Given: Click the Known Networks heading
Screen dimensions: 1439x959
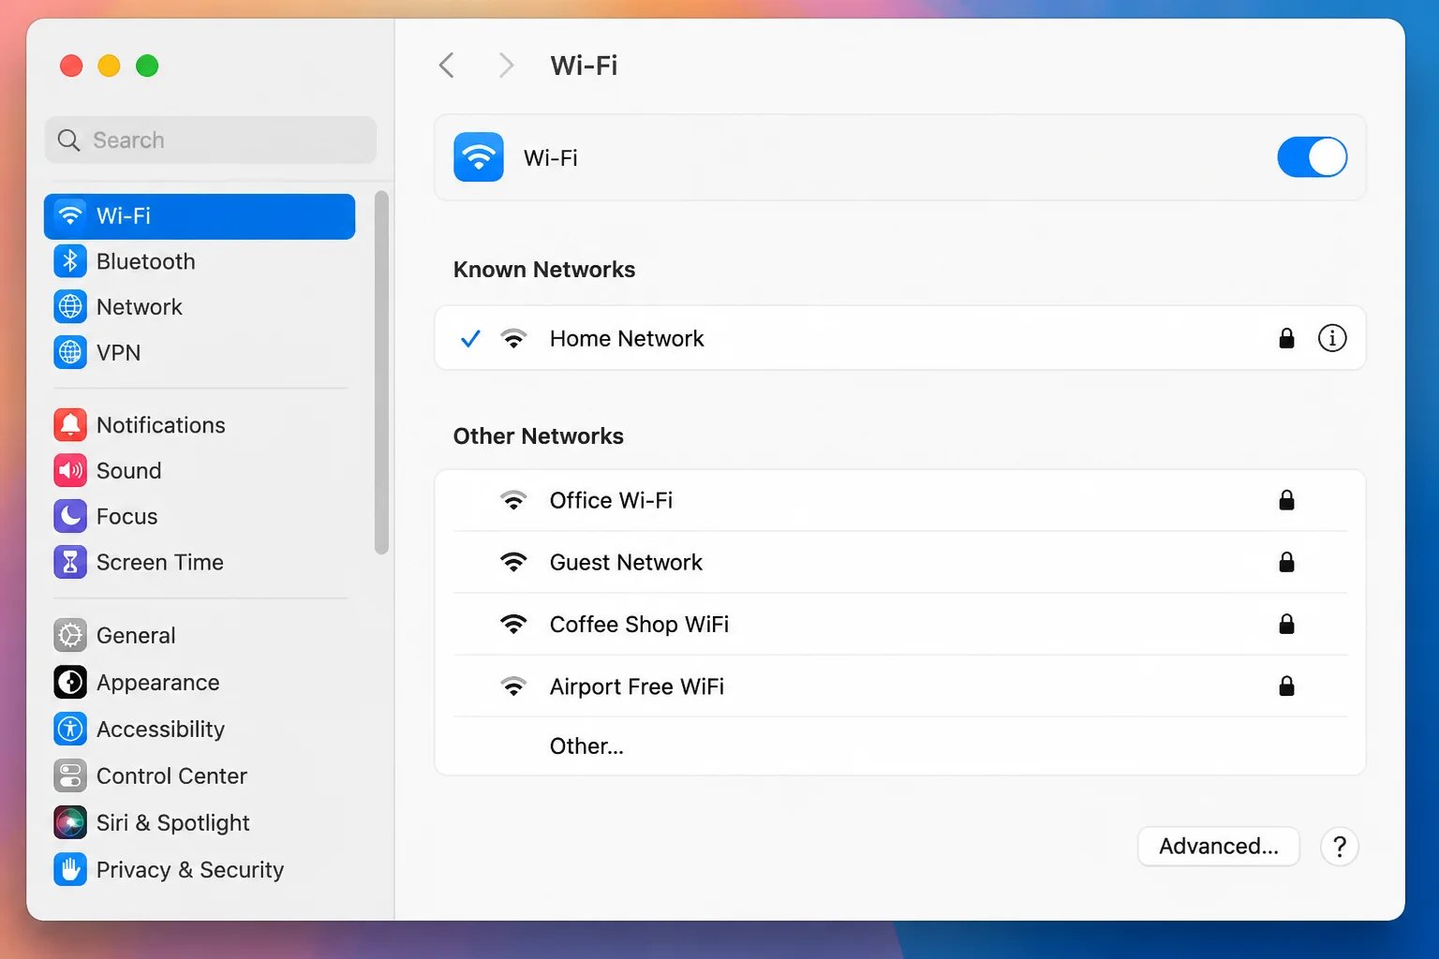Looking at the screenshot, I should 544,270.
